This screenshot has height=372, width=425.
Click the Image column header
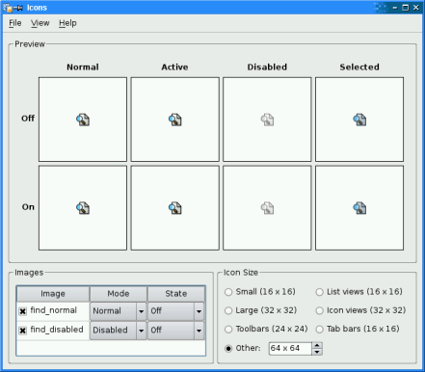click(x=53, y=294)
